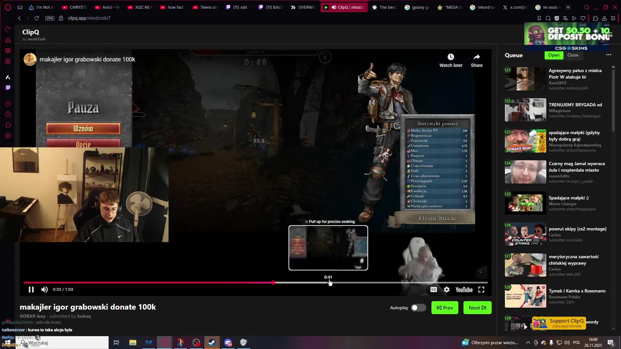Switch to the OVERWO browser tab

coord(303,7)
